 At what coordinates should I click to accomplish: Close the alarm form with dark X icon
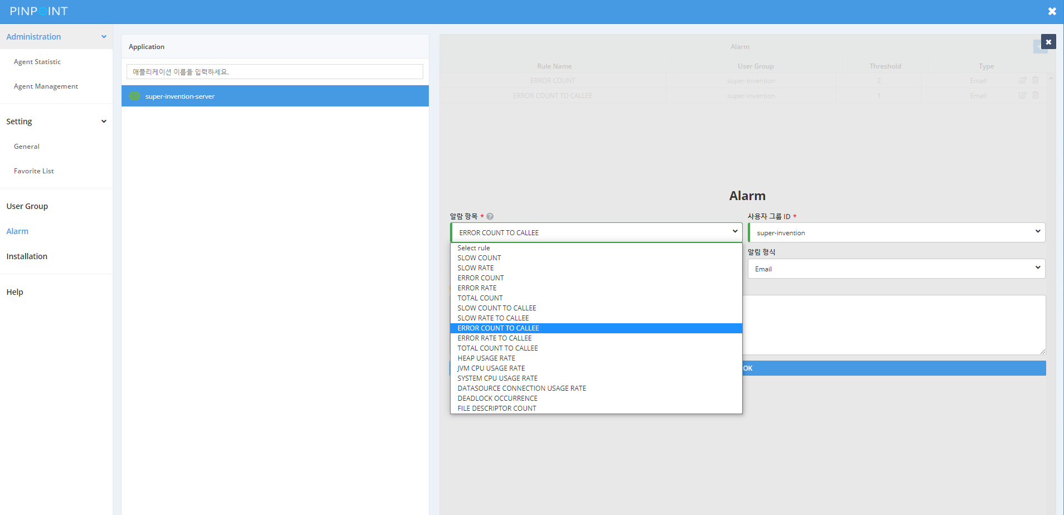point(1048,42)
